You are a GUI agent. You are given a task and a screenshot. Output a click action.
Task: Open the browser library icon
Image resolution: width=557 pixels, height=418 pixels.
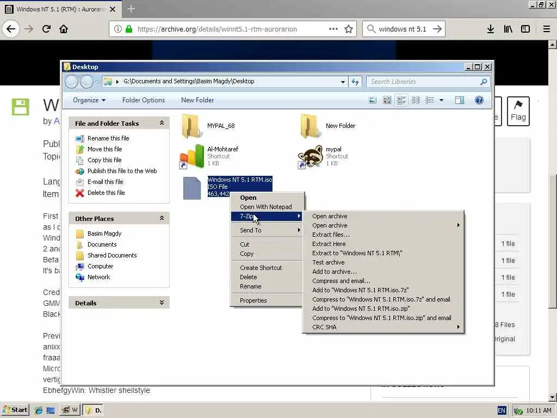(508, 29)
